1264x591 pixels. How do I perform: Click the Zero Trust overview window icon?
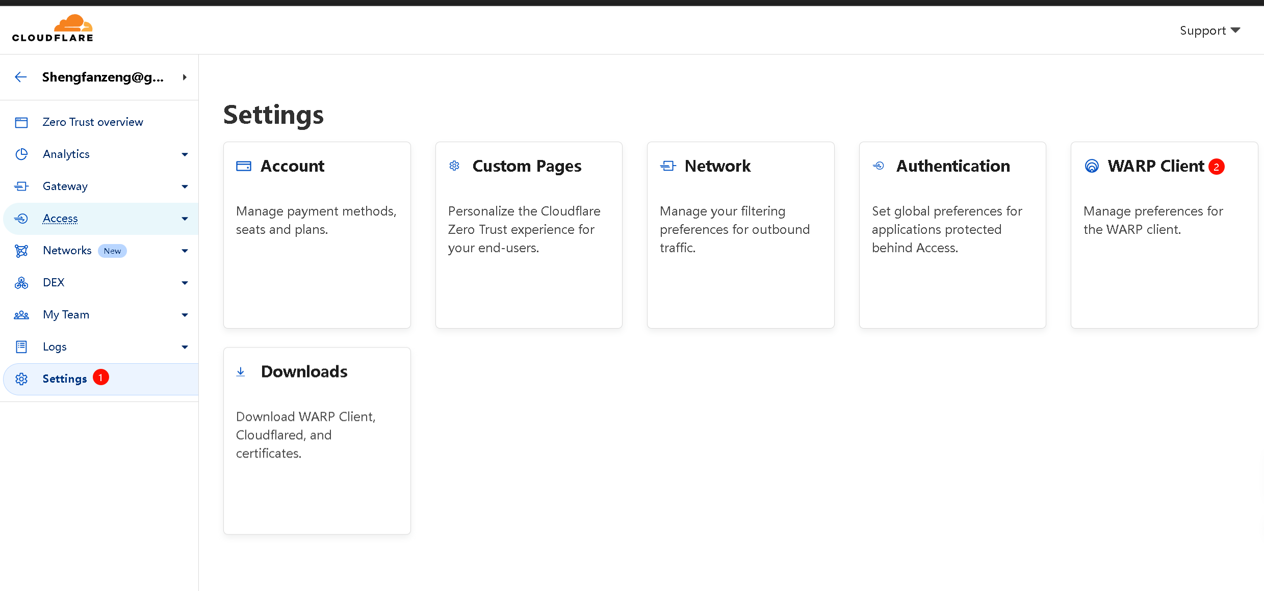[x=21, y=122]
